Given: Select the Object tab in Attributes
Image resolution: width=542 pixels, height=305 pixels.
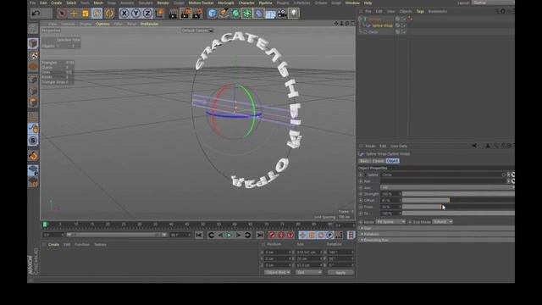Looking at the screenshot, I should point(392,161).
